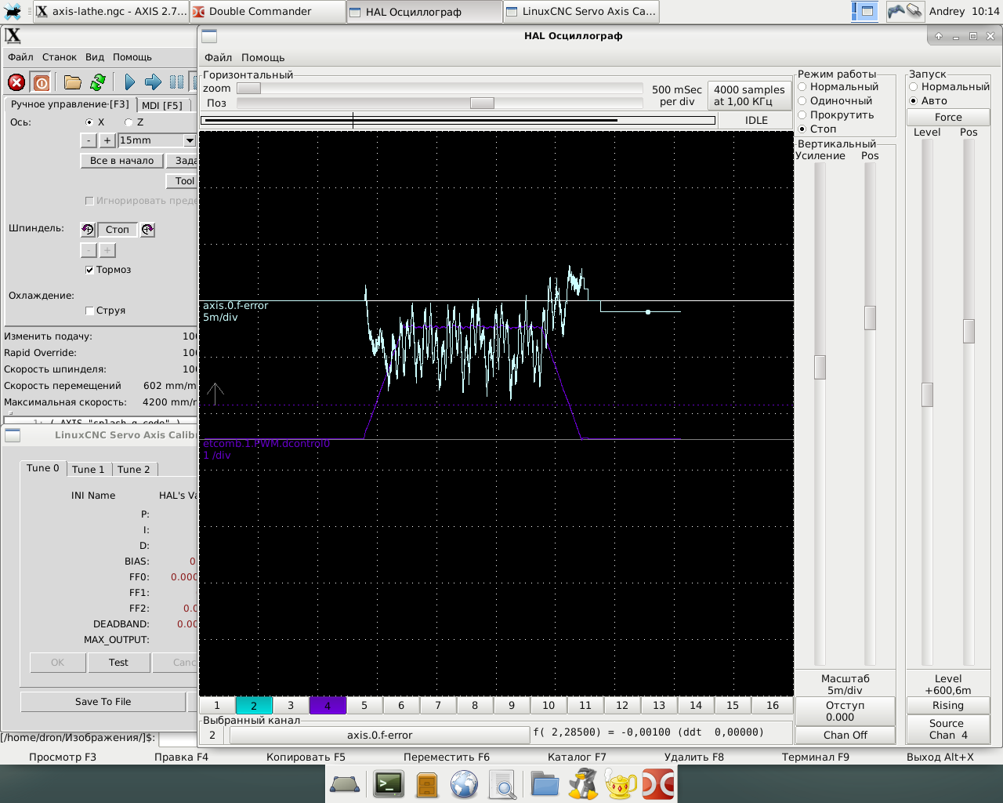The width and height of the screenshot is (1003, 803).
Task: Open the Станок menu in AXIS
Action: click(x=60, y=57)
